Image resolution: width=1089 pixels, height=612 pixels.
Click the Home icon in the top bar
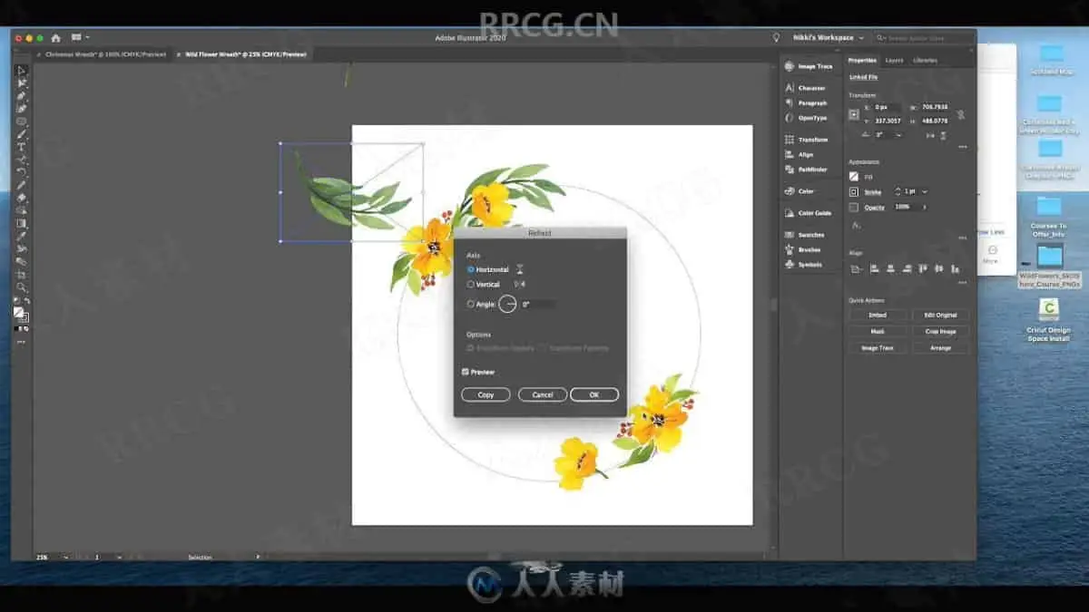pyautogui.click(x=55, y=38)
